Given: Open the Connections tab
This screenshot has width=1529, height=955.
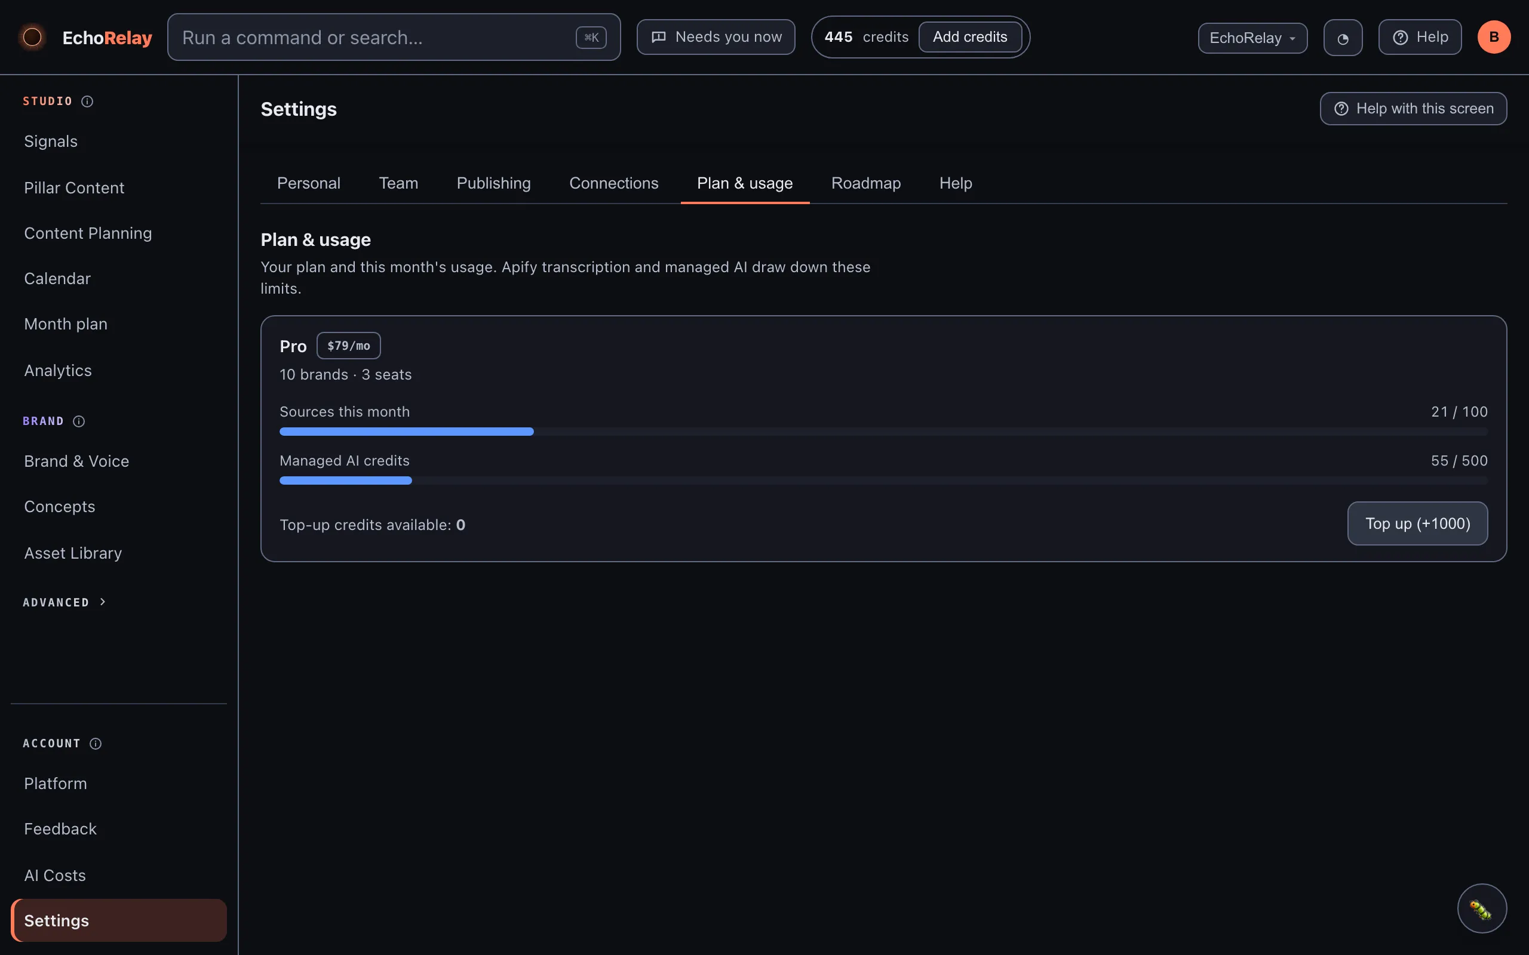Looking at the screenshot, I should pyautogui.click(x=613, y=183).
